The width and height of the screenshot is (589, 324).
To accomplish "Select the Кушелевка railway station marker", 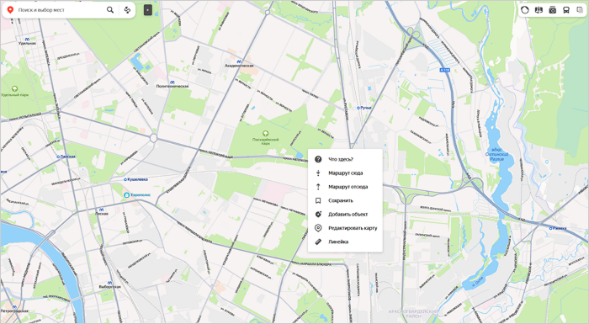I will (x=125, y=179).
